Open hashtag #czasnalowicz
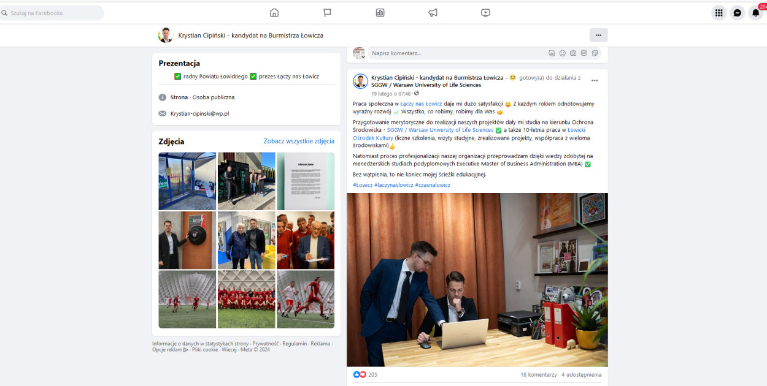Image resolution: width=767 pixels, height=386 pixels. click(x=433, y=185)
